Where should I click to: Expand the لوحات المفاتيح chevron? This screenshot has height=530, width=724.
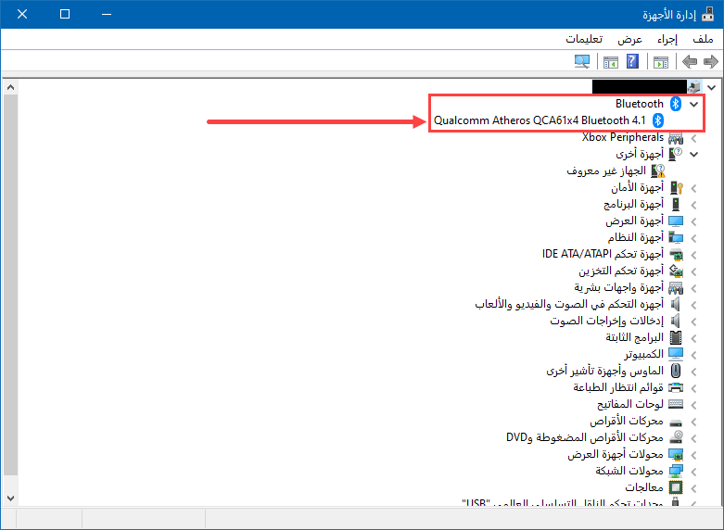(x=693, y=404)
